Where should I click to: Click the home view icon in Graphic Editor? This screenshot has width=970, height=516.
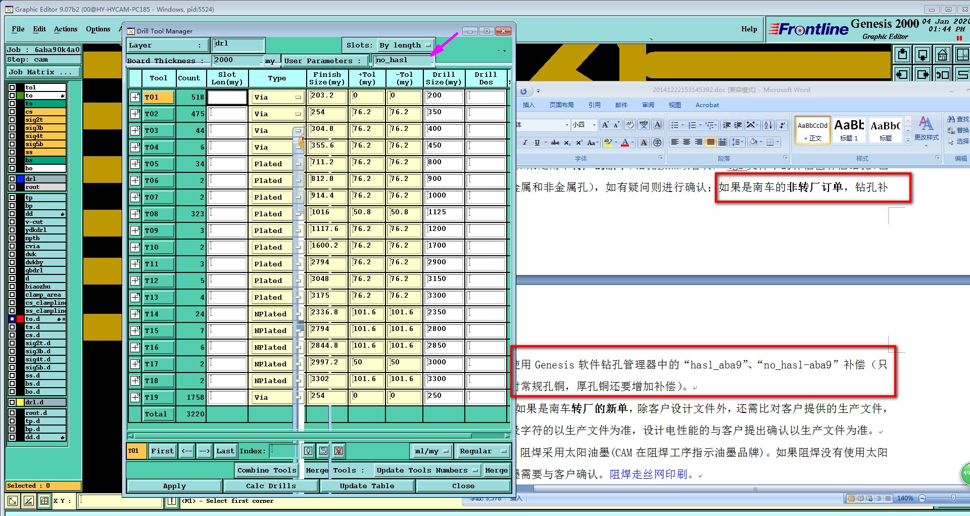942,54
